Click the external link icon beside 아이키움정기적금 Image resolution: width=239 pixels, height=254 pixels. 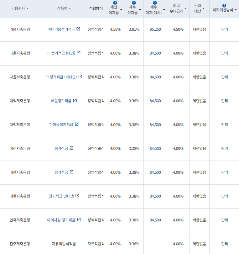pos(78,29)
